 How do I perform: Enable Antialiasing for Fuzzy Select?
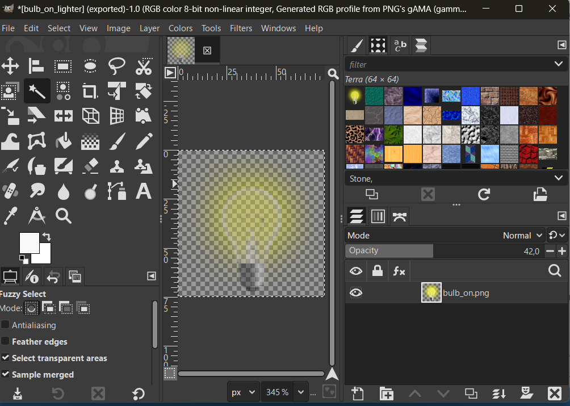click(x=6, y=325)
